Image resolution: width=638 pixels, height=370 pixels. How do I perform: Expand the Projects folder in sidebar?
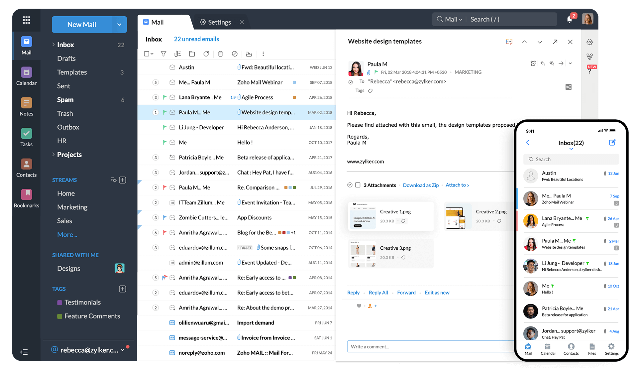[53, 154]
